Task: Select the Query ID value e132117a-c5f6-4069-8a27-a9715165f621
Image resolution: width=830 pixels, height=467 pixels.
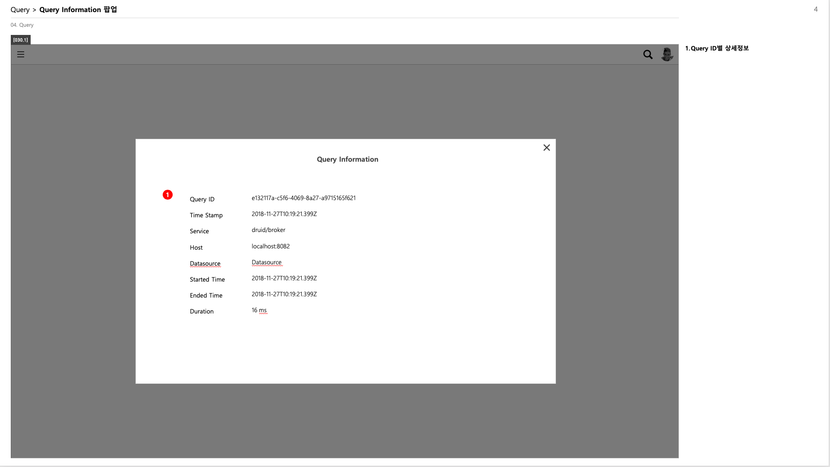Action: (x=303, y=198)
